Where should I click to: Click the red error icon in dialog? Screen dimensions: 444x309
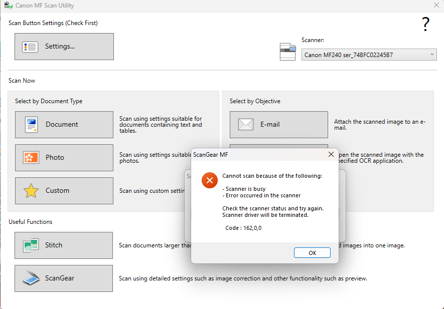pos(209,180)
